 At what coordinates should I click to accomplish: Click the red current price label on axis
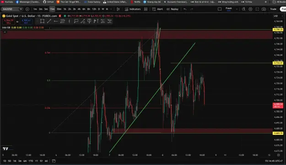tap(278, 105)
